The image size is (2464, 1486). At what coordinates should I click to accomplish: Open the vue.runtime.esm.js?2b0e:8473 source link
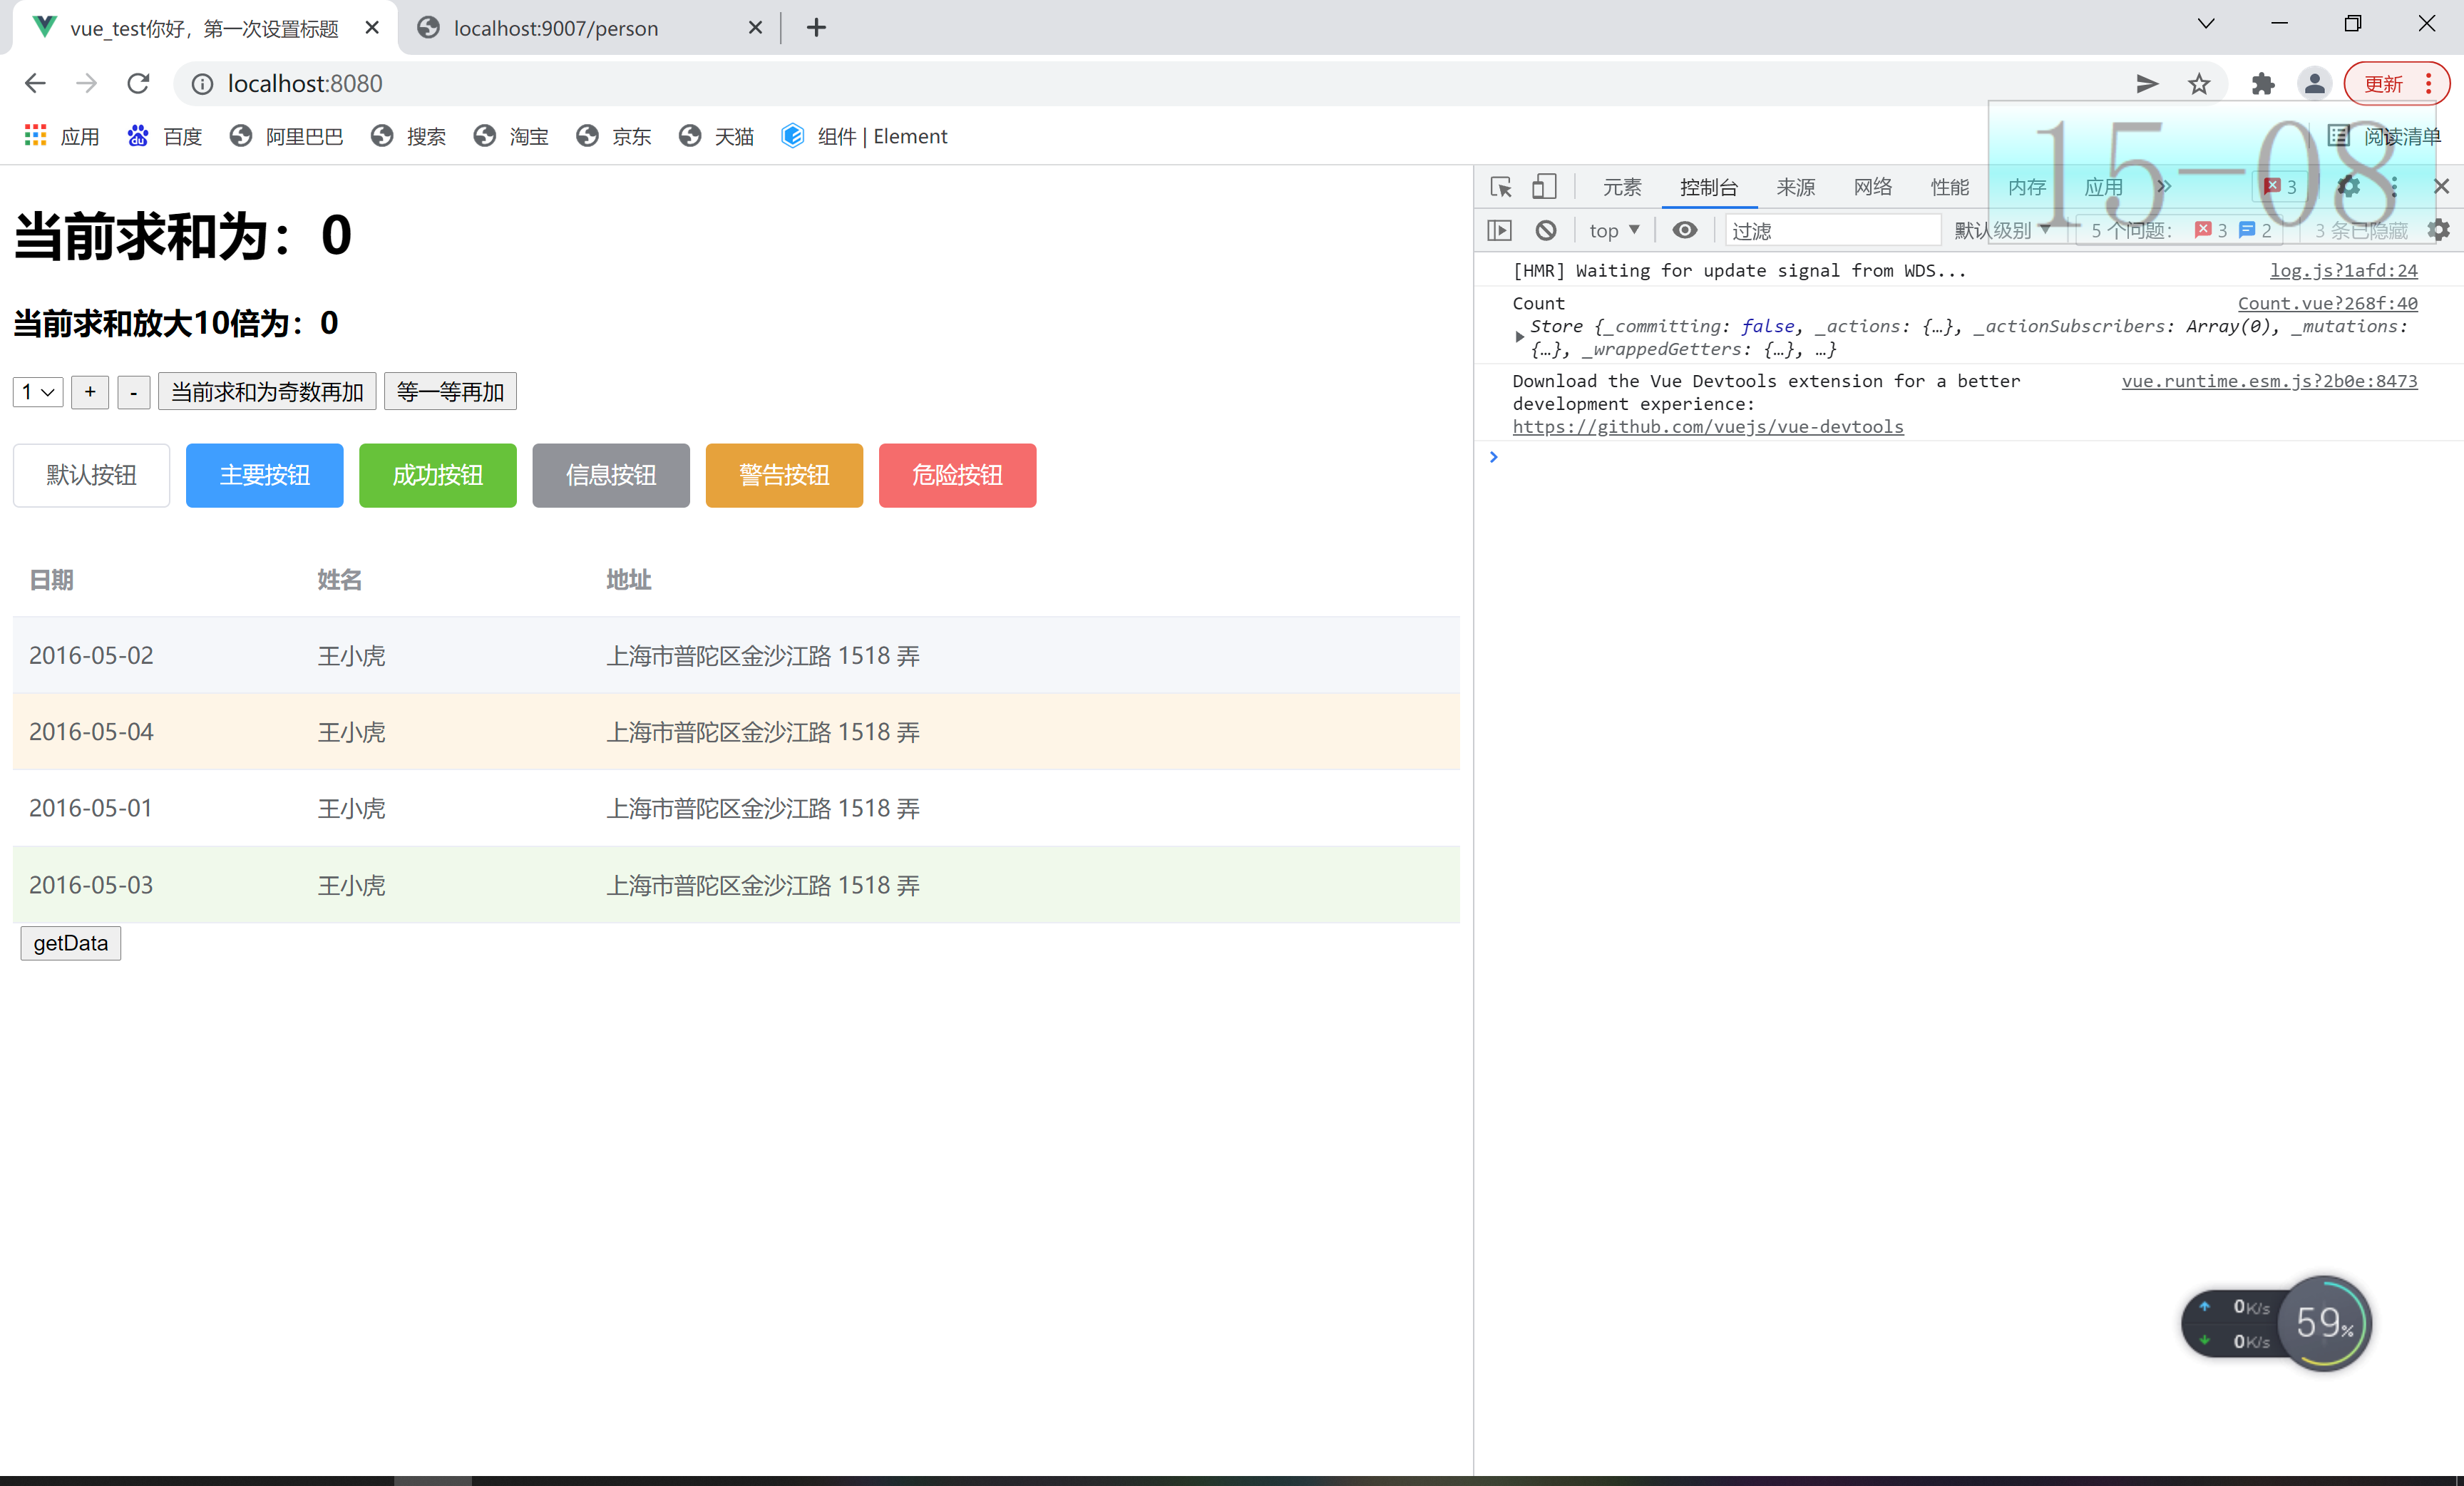coord(2269,381)
